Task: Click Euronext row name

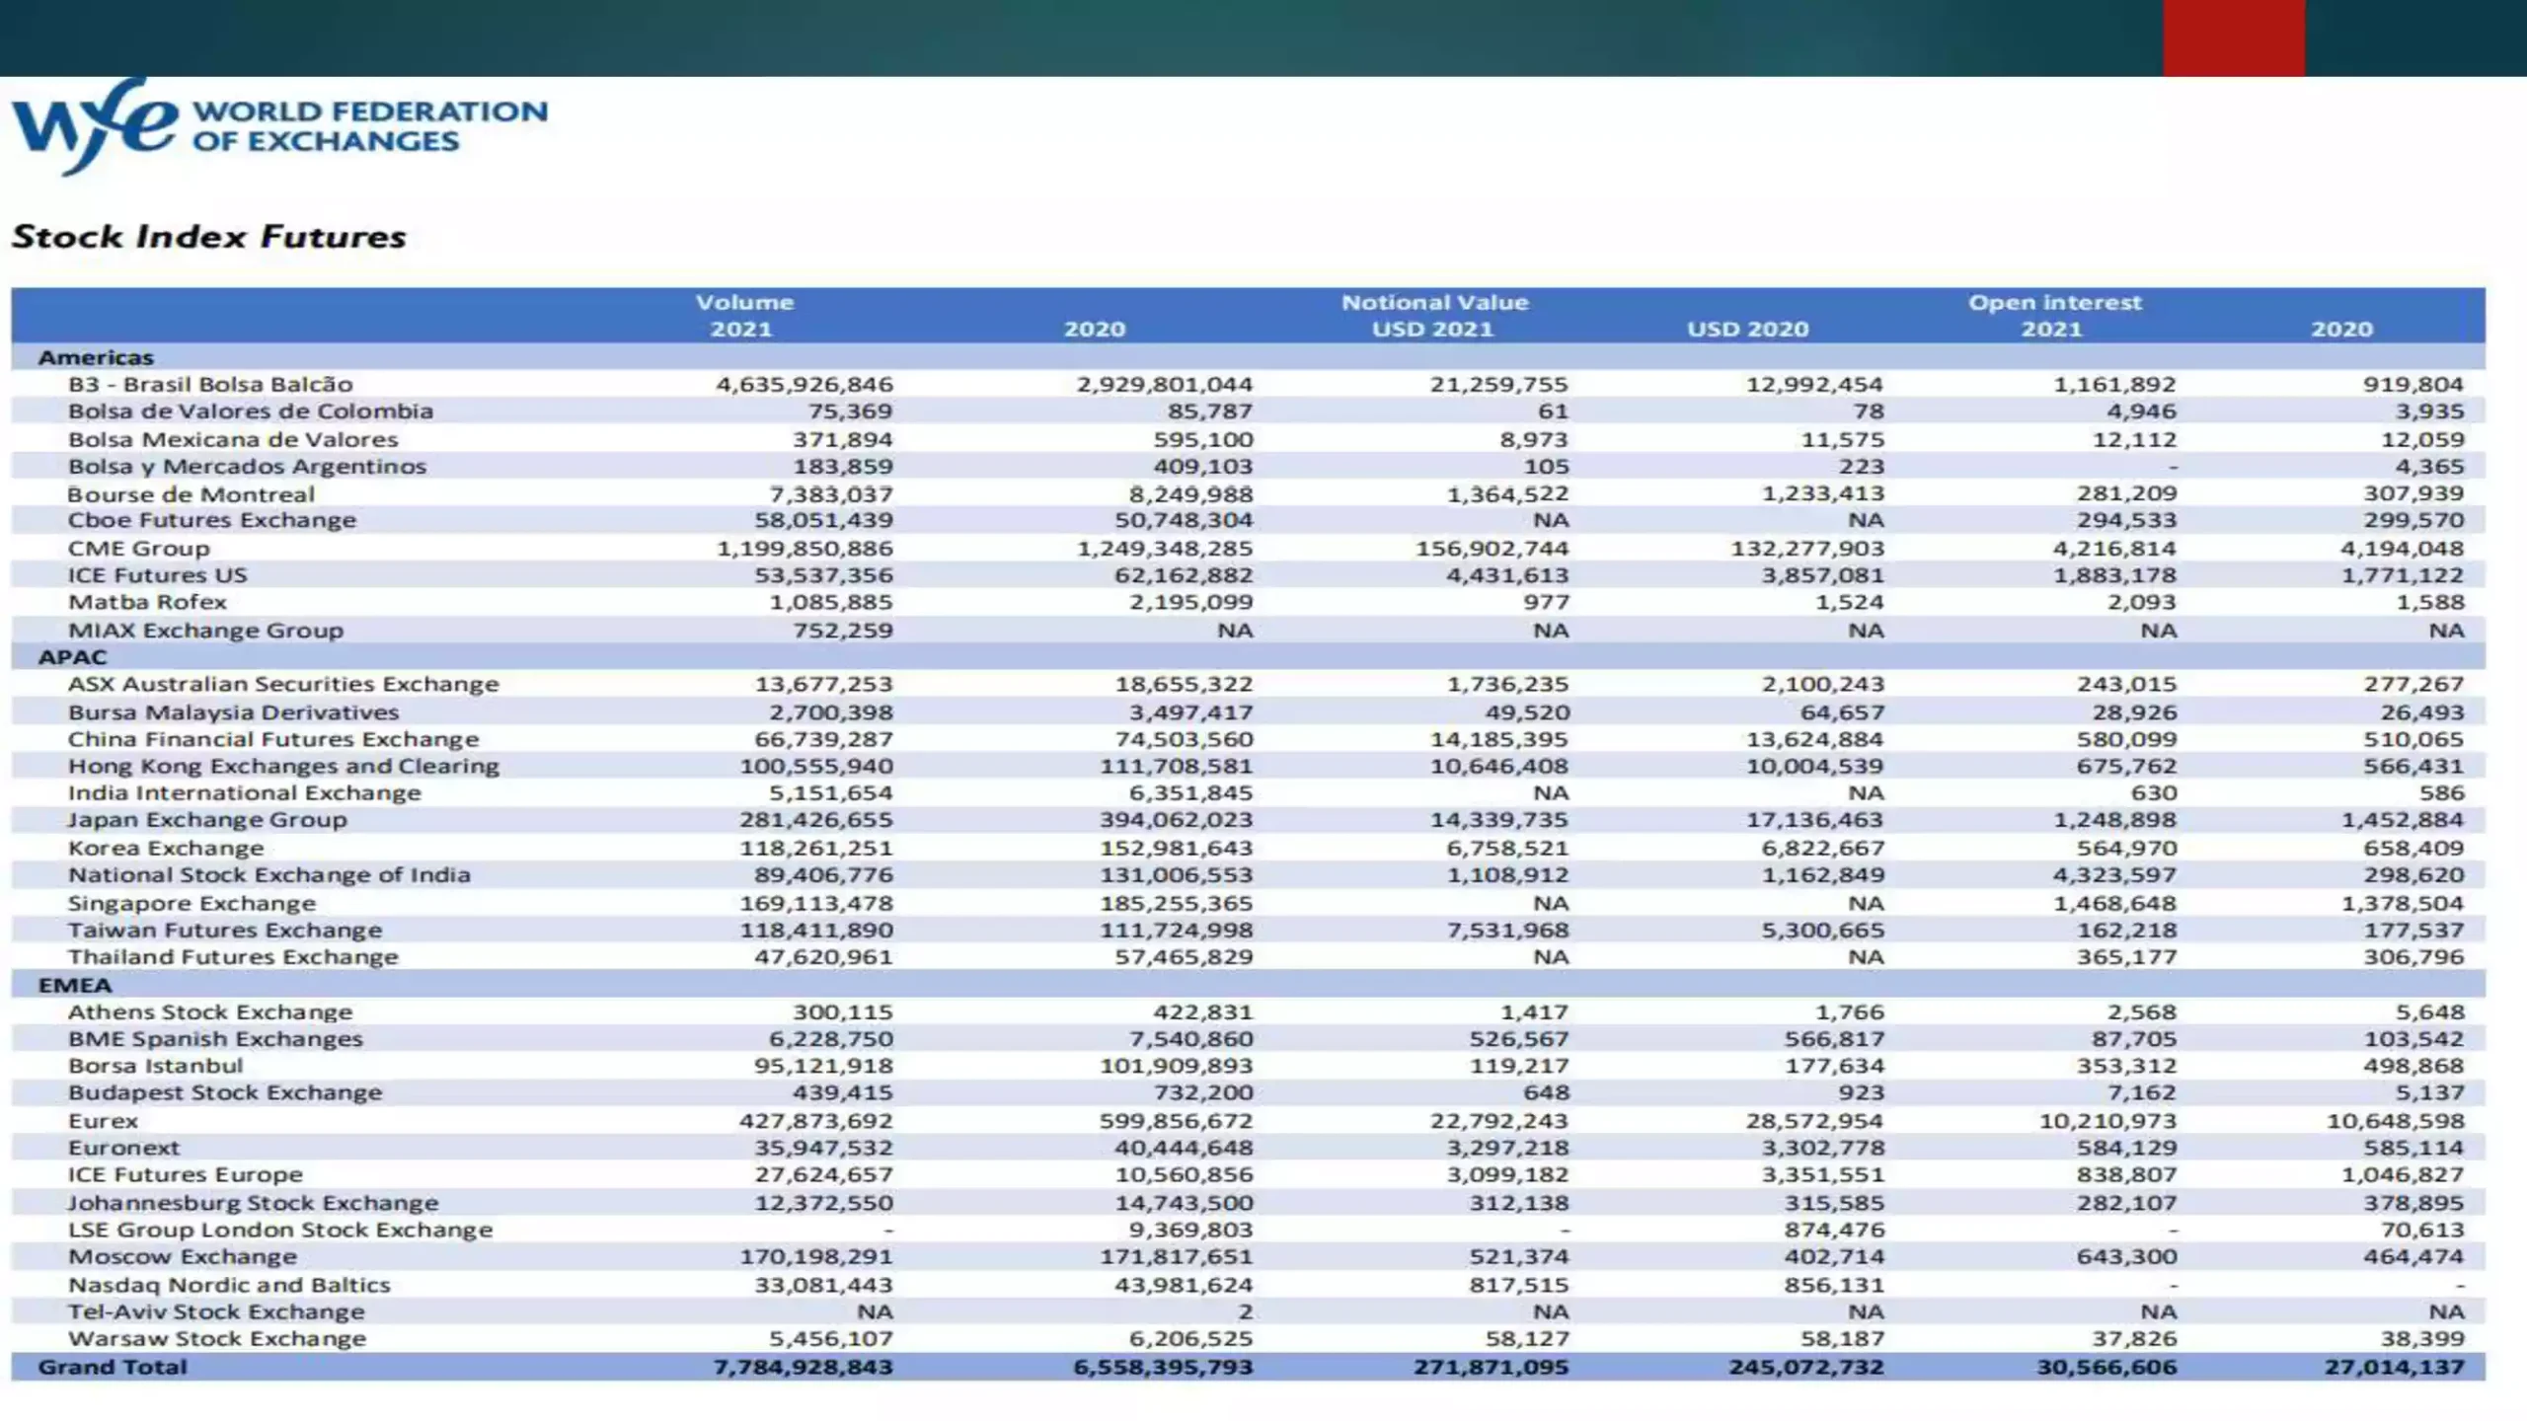Action: tap(124, 1148)
